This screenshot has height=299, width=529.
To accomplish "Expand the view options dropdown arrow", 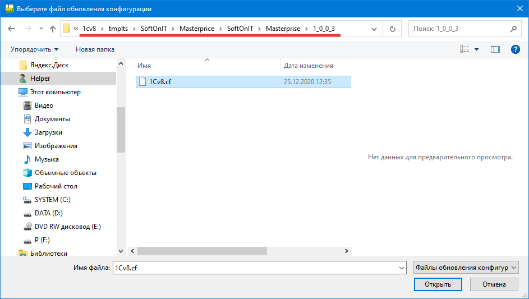I will pyautogui.click(x=477, y=49).
